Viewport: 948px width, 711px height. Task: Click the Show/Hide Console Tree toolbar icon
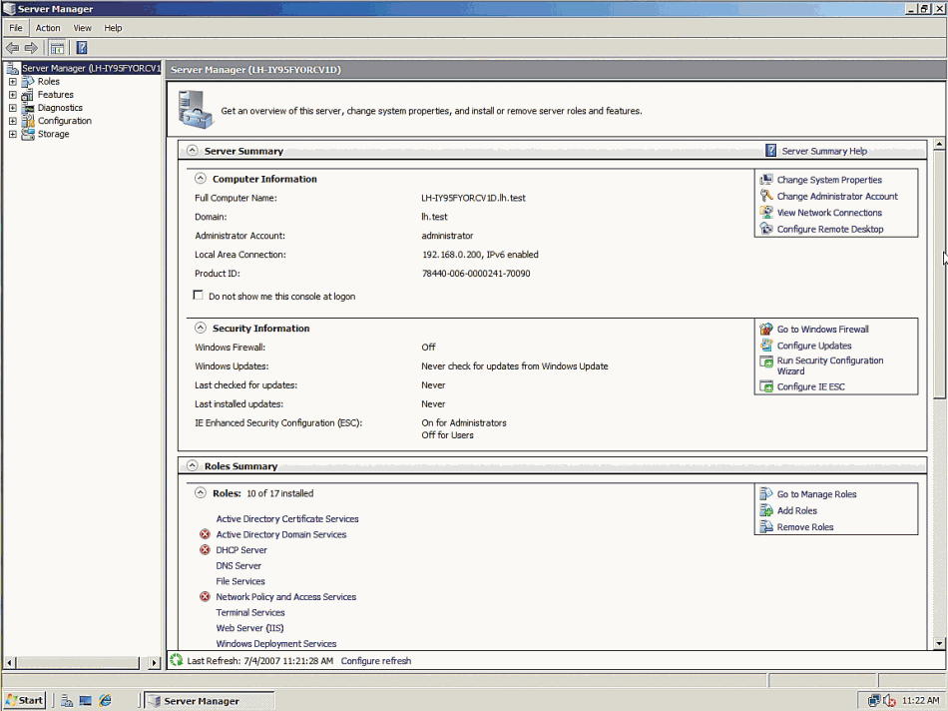pyautogui.click(x=58, y=48)
